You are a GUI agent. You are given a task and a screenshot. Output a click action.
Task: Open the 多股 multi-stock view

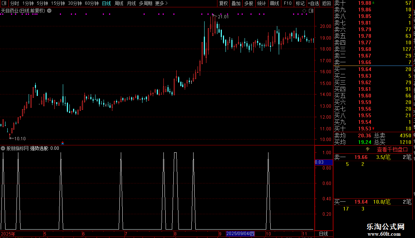click(249, 3)
